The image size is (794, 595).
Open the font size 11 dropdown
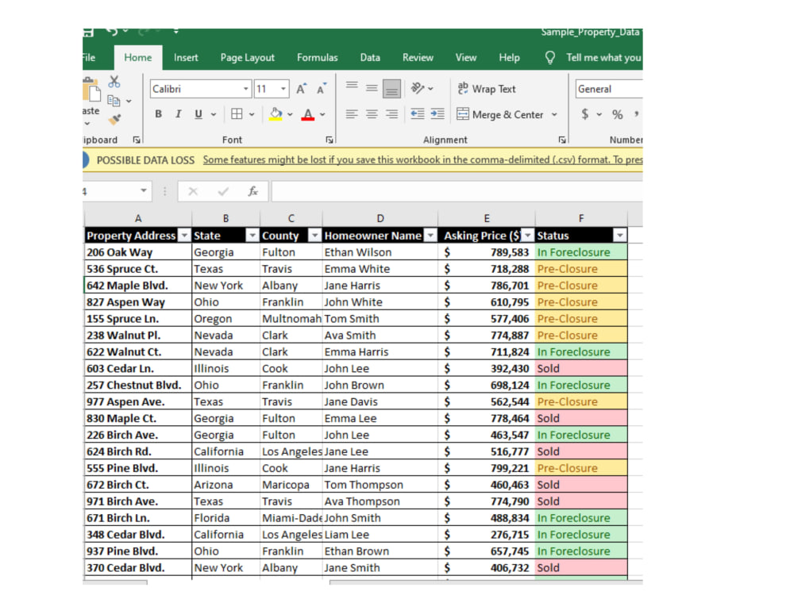283,89
